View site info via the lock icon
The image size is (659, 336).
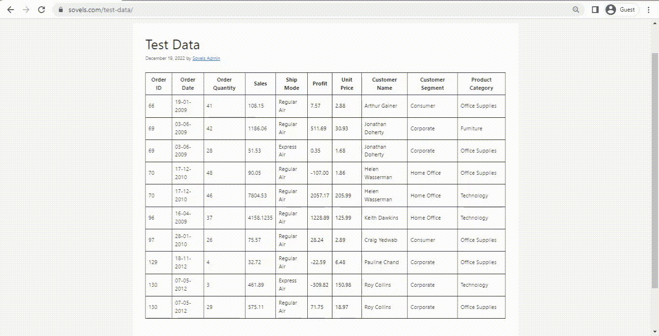[60, 10]
